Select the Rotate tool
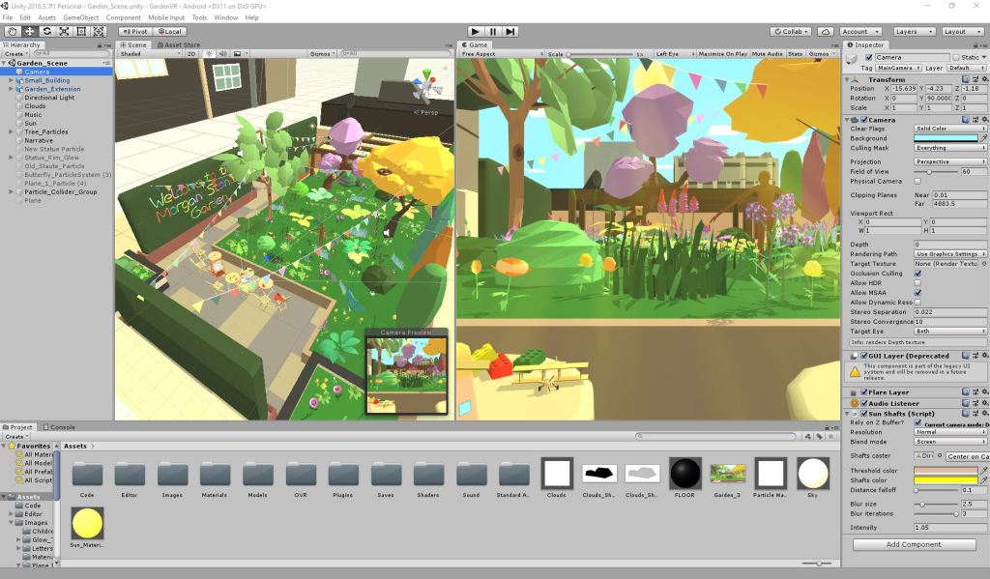Screen dimensions: 990x579 [46, 31]
